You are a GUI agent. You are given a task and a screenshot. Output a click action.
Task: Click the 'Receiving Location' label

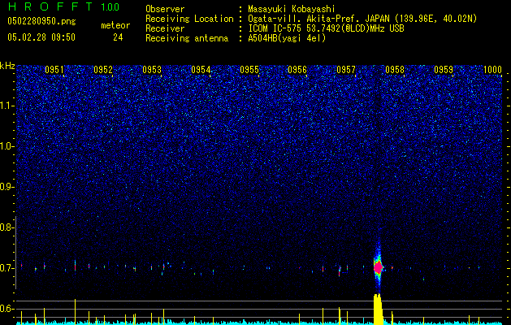[189, 19]
